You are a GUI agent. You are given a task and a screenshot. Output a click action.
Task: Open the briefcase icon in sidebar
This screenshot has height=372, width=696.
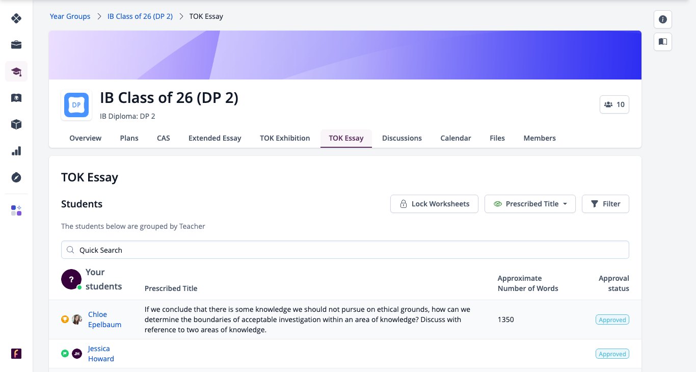pos(16,45)
